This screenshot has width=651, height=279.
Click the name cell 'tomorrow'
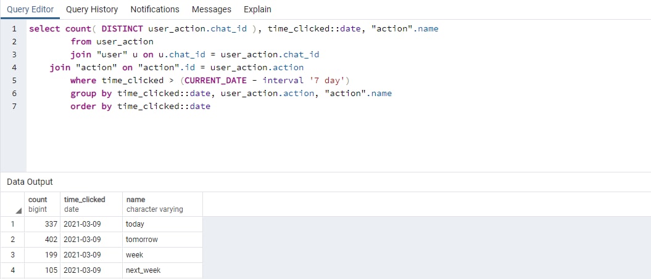(162, 239)
